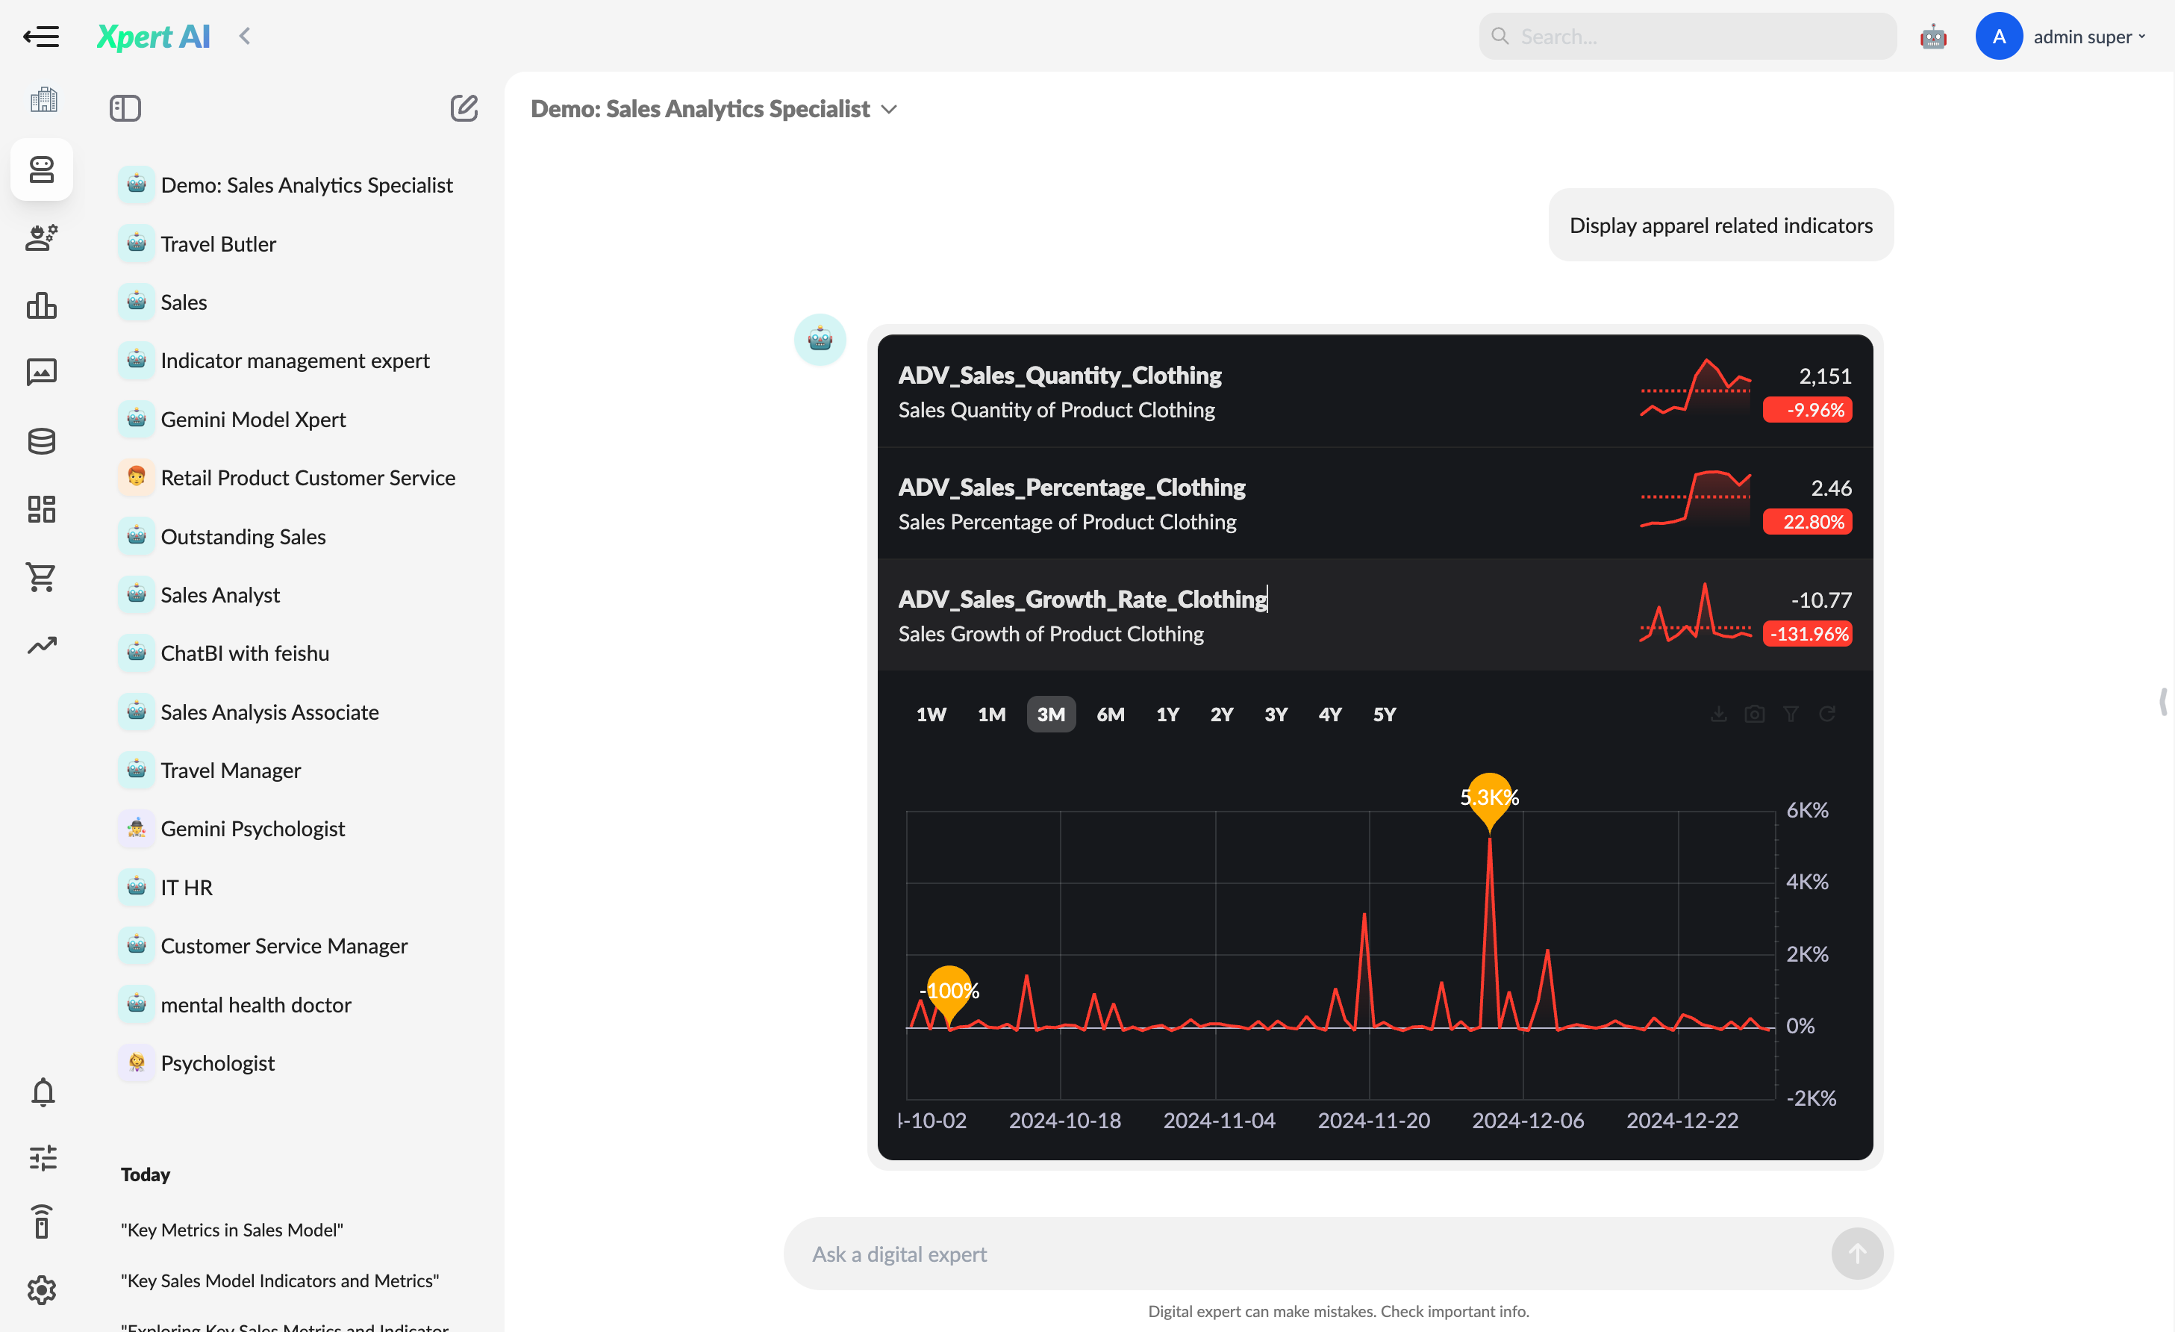
Task: Select the trending line icon in the sidebar
Action: pyautogui.click(x=42, y=645)
